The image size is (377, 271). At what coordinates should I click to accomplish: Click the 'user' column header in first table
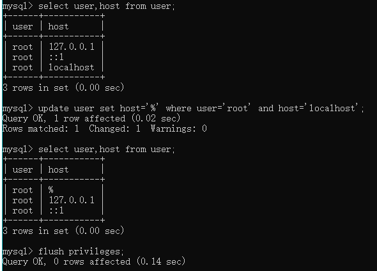(x=22, y=26)
